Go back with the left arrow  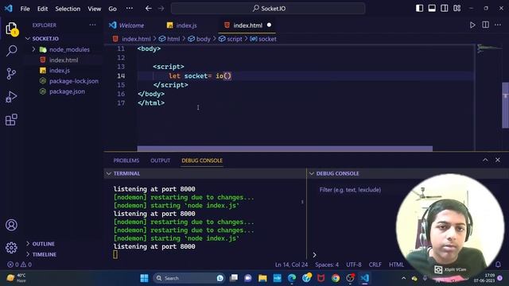coord(149,9)
